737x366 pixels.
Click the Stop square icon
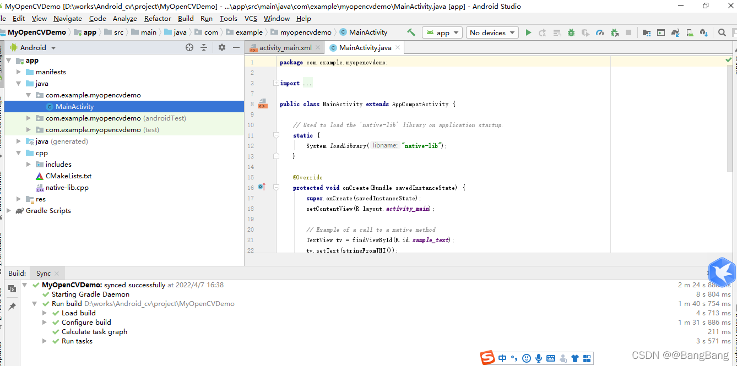(628, 32)
